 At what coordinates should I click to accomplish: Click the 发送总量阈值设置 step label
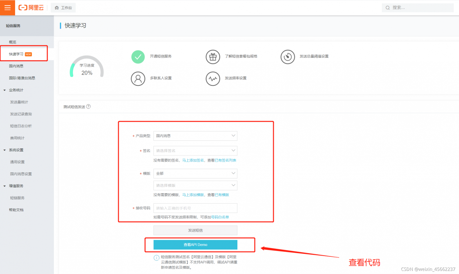click(x=314, y=56)
